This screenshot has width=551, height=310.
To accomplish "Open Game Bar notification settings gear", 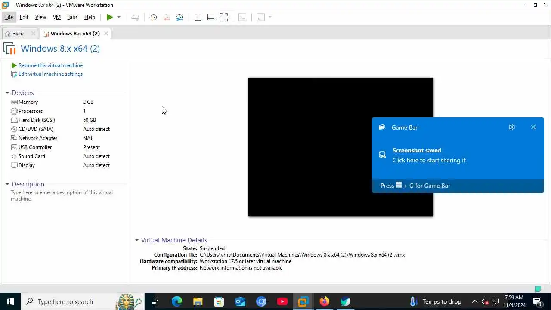I will [x=511, y=127].
